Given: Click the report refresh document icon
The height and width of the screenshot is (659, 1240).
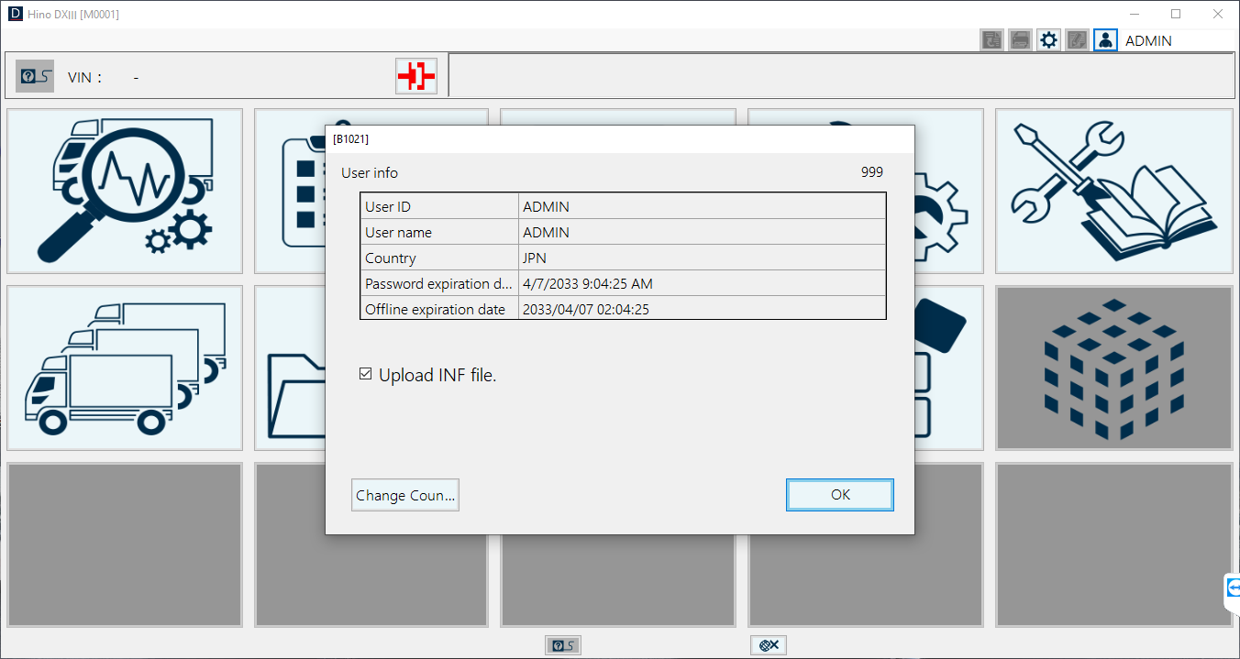Looking at the screenshot, I should tap(991, 40).
